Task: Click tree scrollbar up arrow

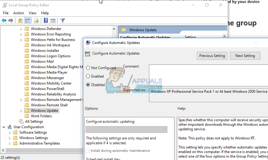Action: point(114,29)
